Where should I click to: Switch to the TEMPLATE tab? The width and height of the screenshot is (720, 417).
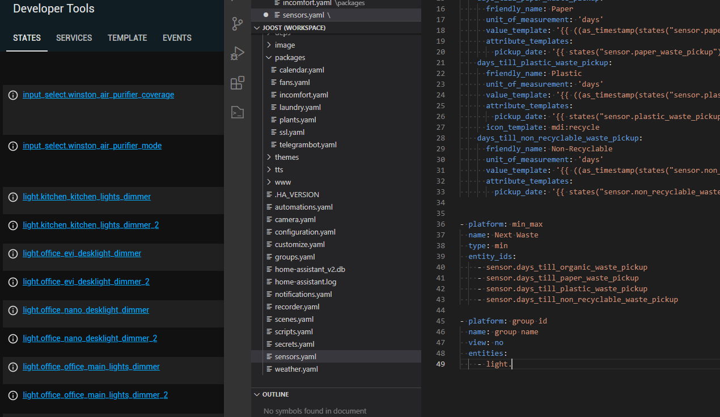[x=127, y=38]
